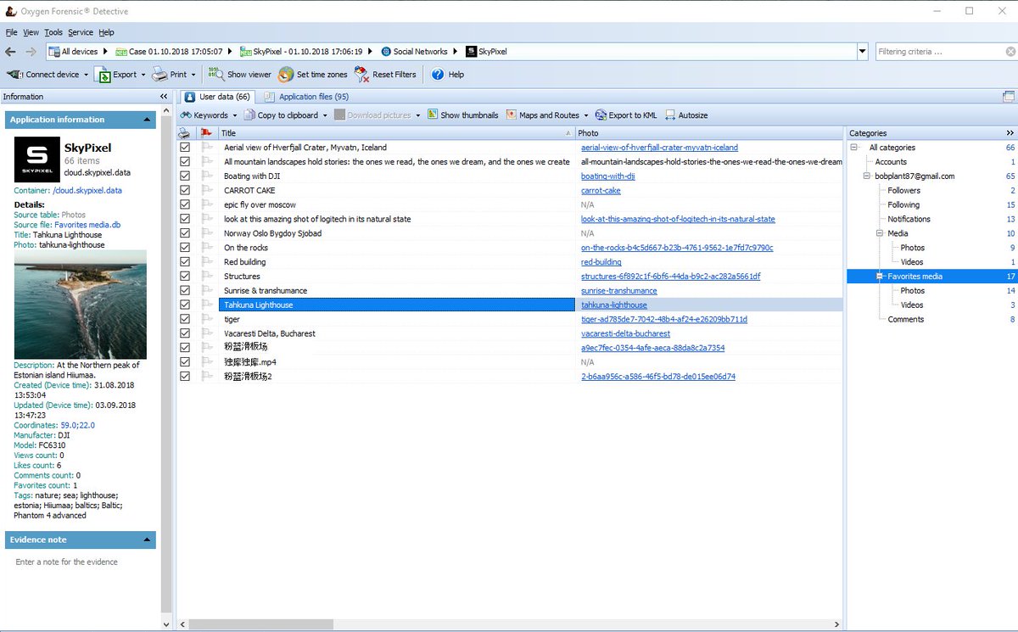Click the Print toolbar icon
This screenshot has width=1018, height=632.
coord(159,75)
